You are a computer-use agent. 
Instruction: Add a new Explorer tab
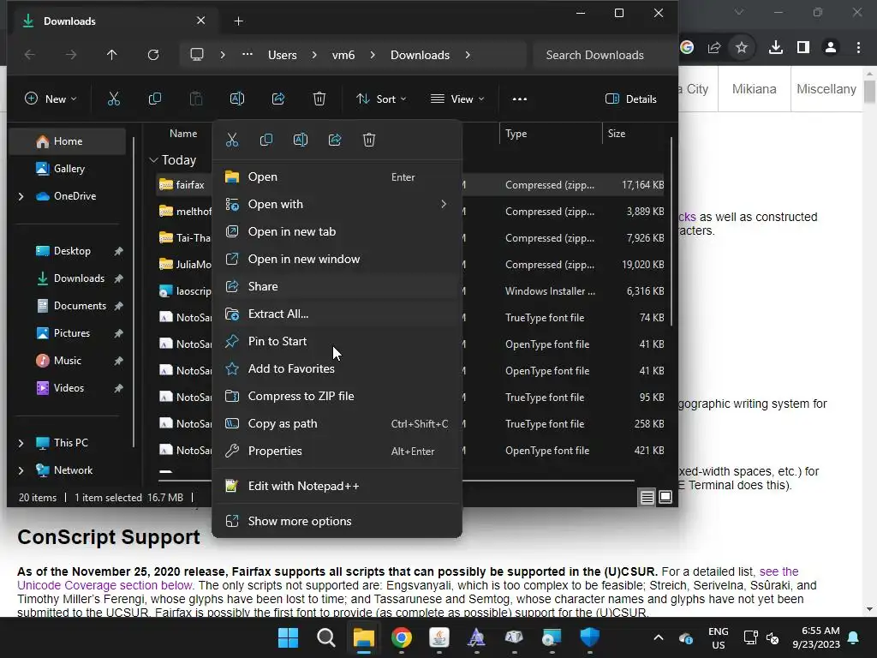pos(238,21)
